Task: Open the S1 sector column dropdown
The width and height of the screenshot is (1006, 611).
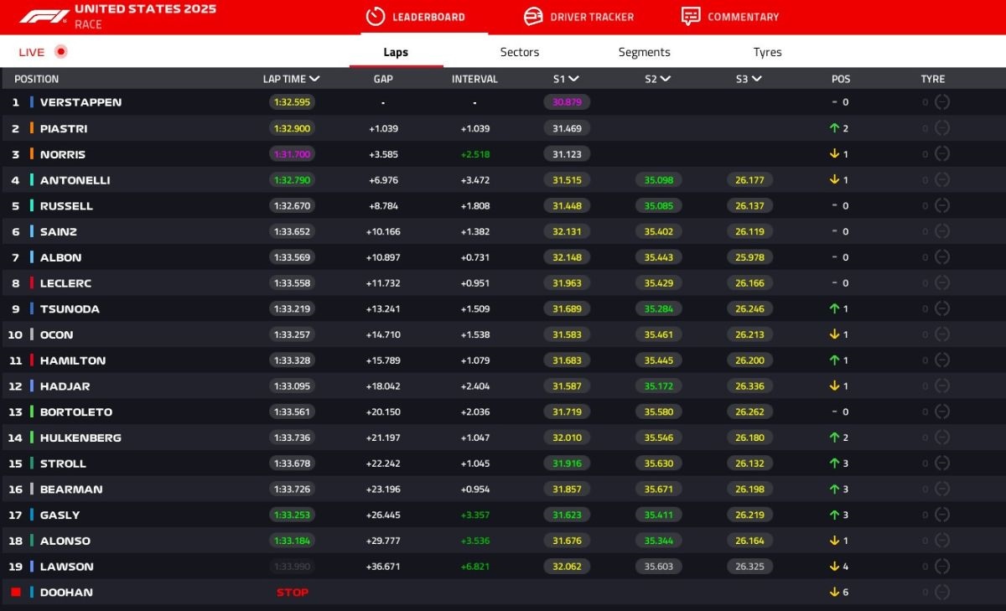Action: (574, 79)
